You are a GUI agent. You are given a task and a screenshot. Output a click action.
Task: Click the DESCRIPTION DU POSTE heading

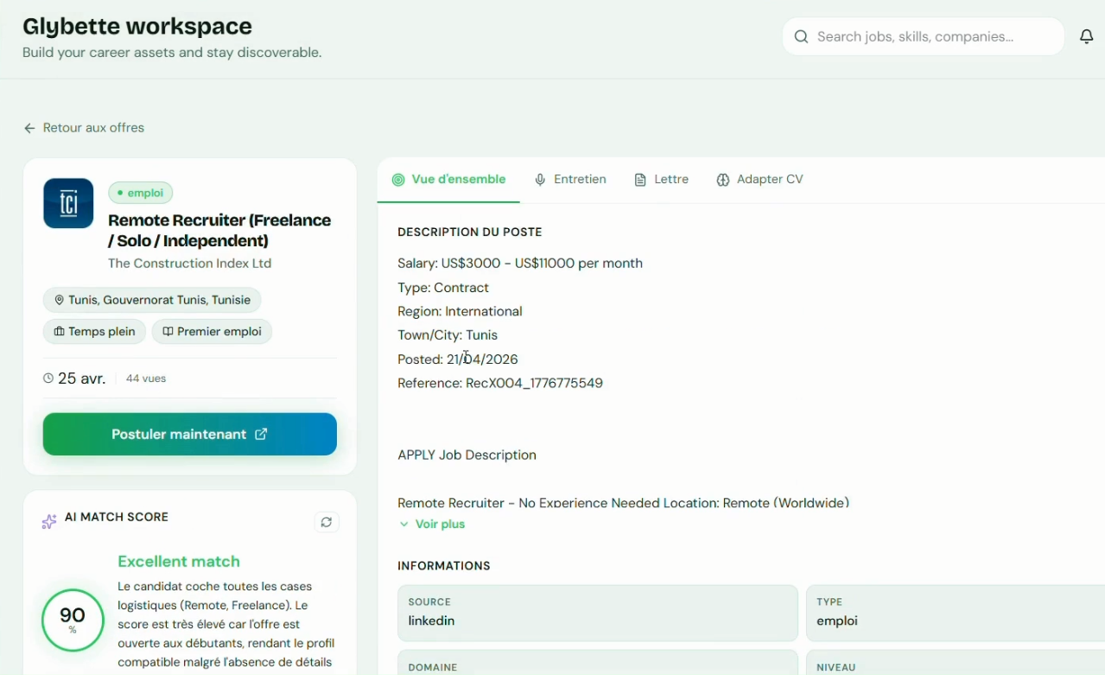point(470,232)
